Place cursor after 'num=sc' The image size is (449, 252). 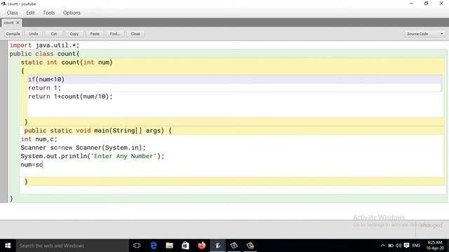click(43, 165)
